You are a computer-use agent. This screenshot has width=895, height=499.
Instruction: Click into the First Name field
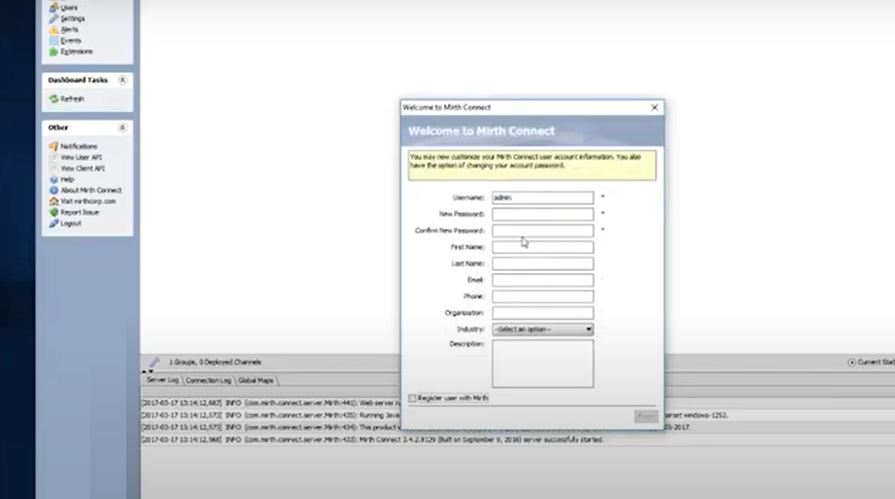(543, 247)
